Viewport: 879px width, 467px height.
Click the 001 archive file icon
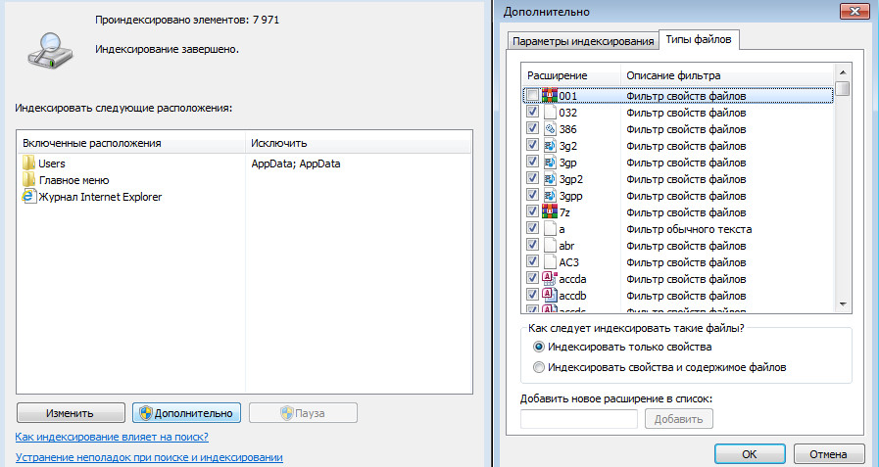tap(550, 96)
